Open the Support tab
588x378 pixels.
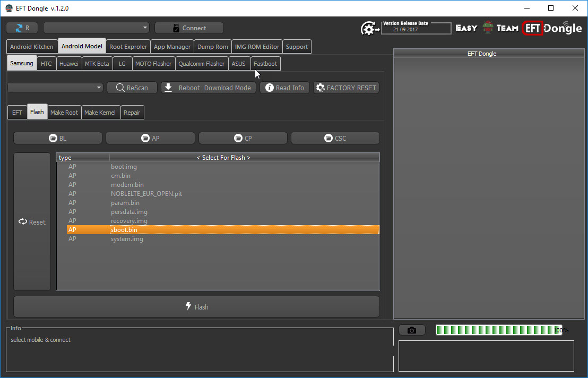pyautogui.click(x=297, y=47)
